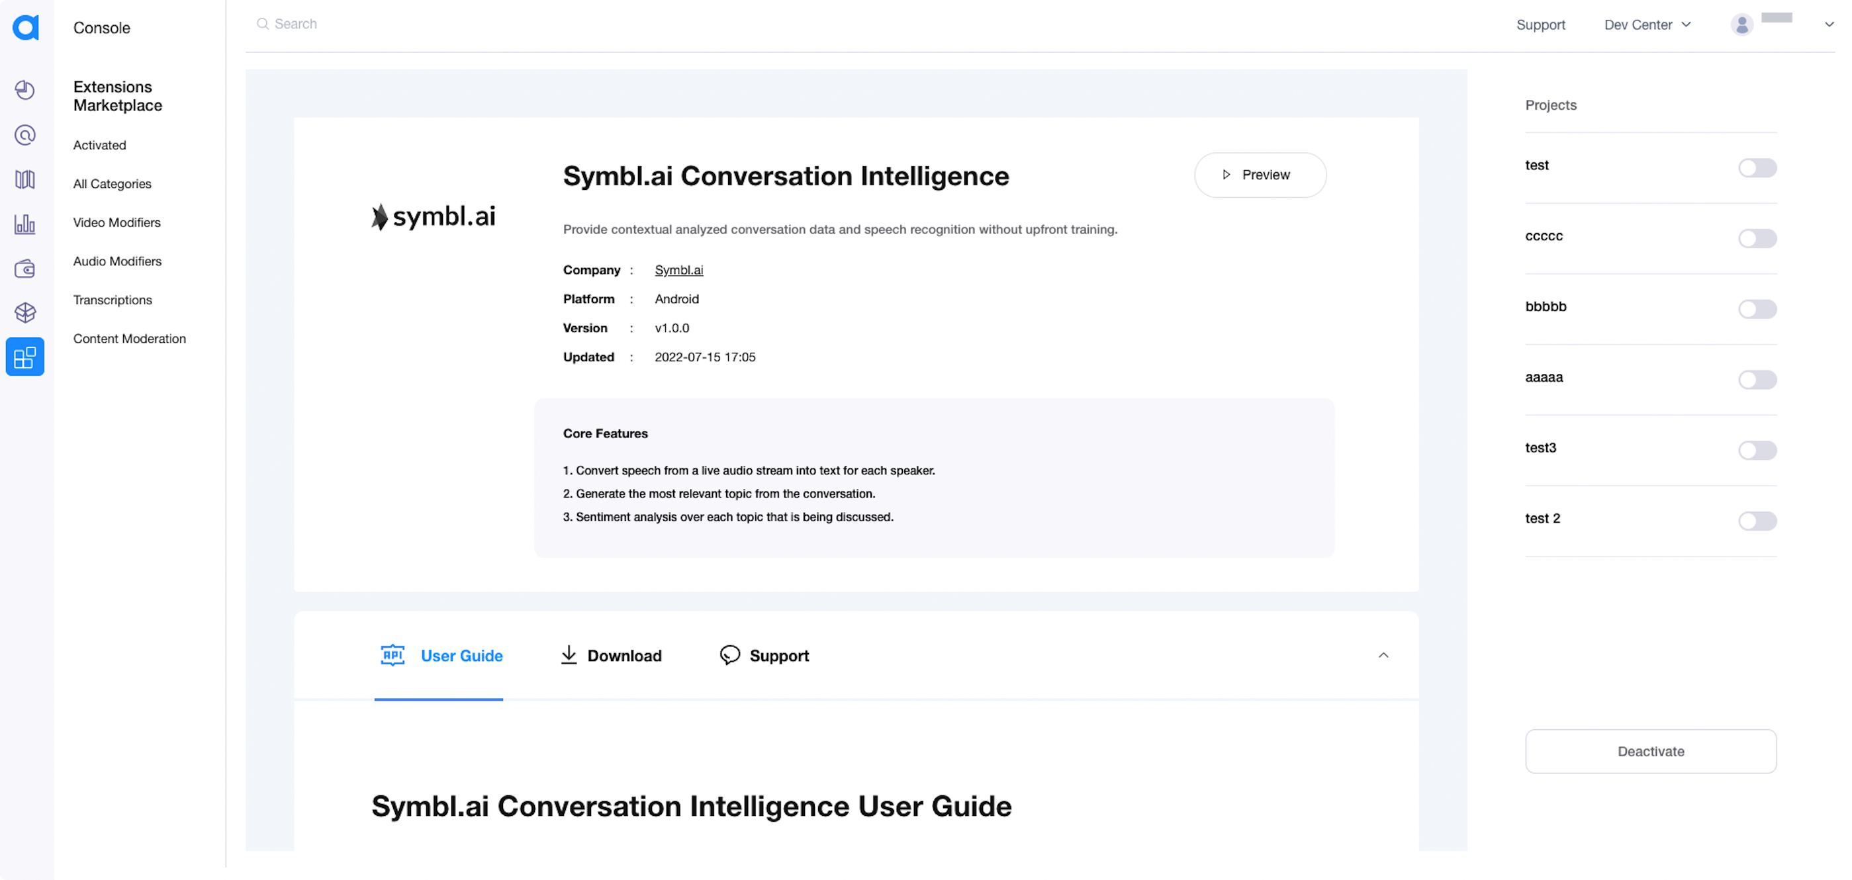Click the Deactivate button
The image size is (1852, 880).
1651,751
